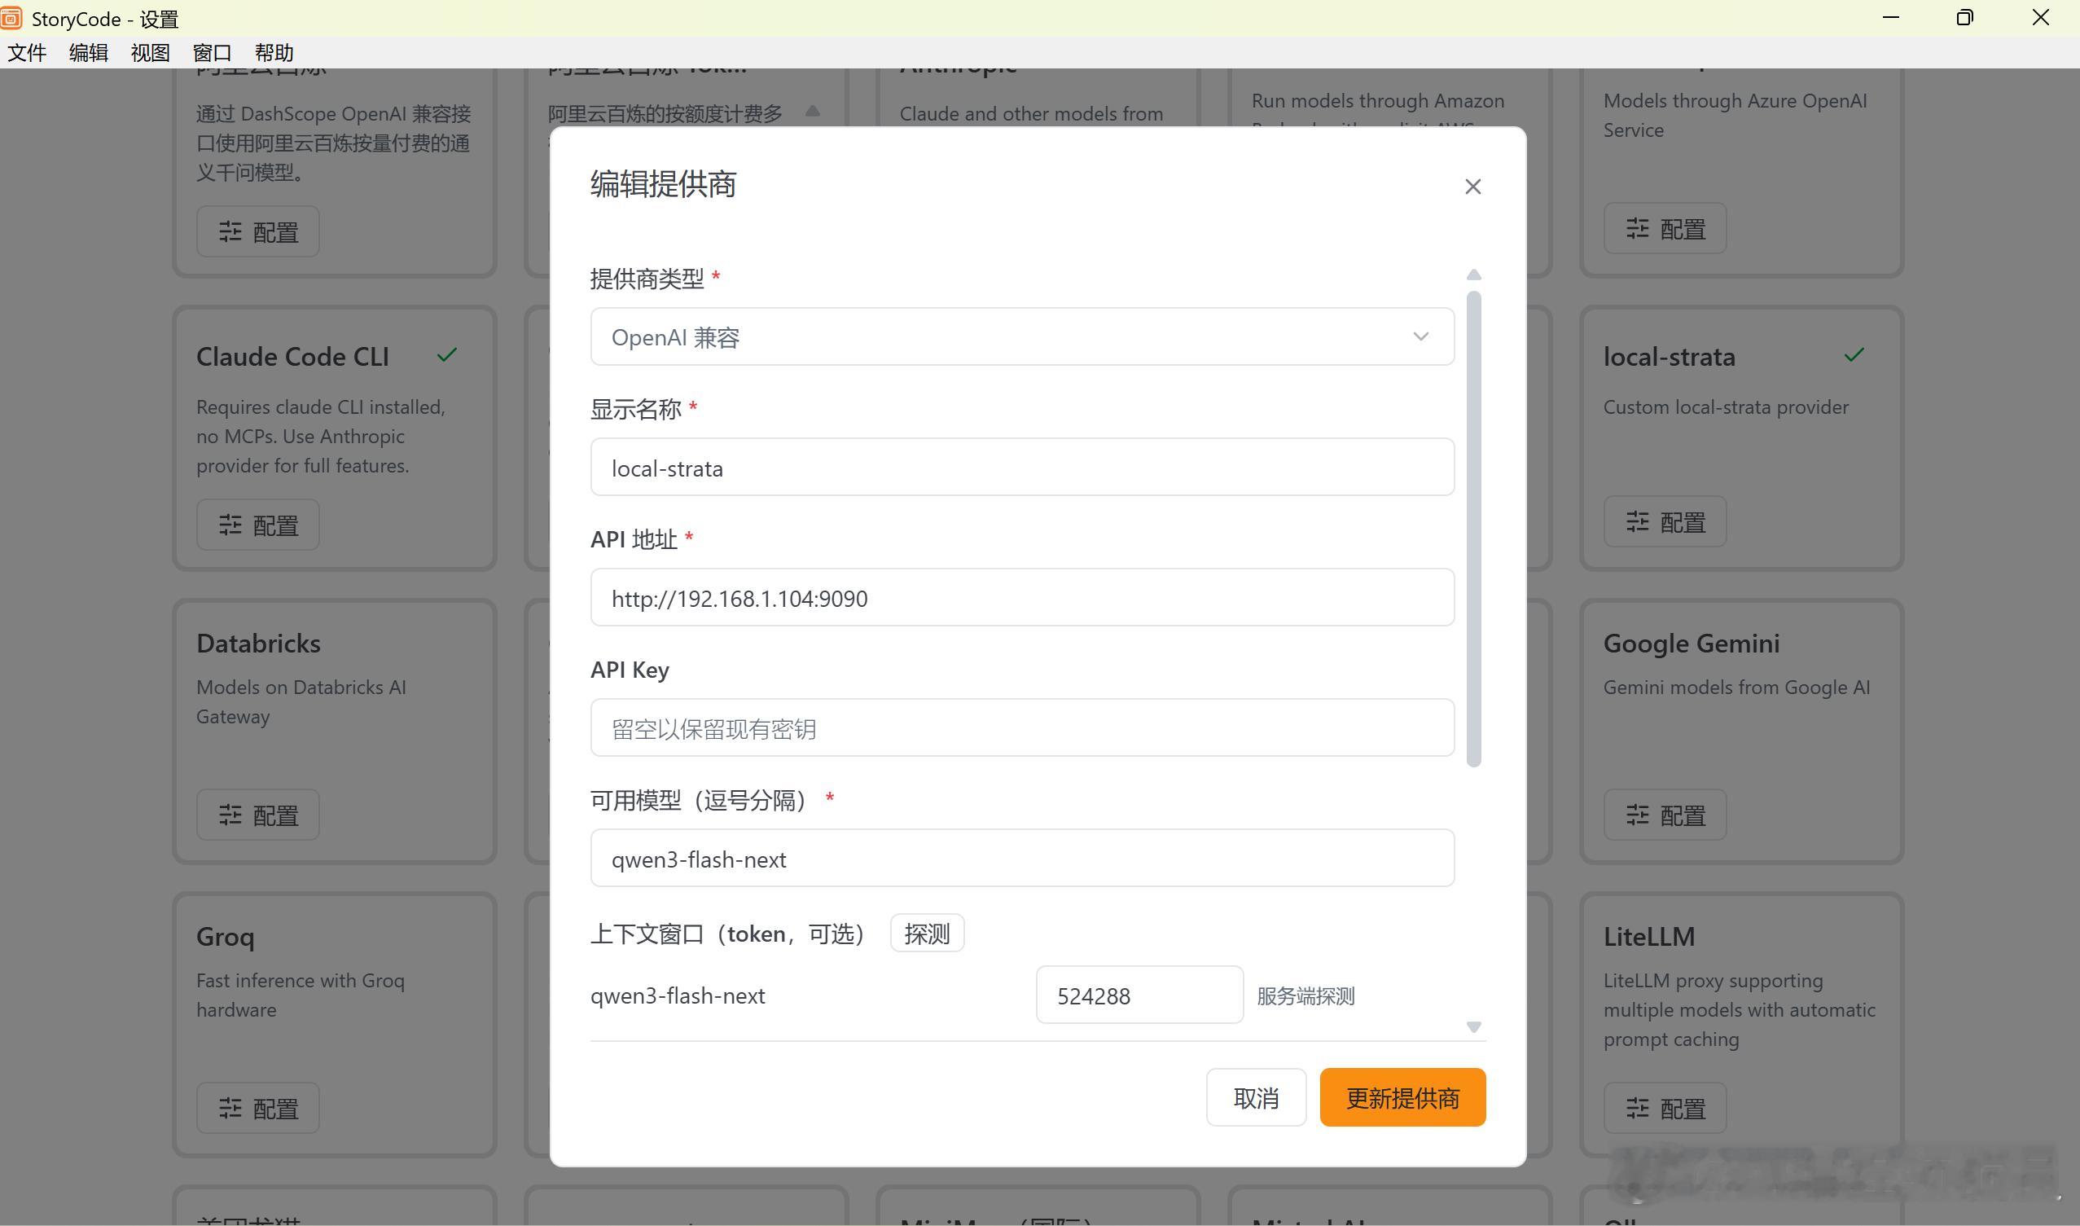Close the 编辑提供商 dialog with X

[x=1472, y=187]
